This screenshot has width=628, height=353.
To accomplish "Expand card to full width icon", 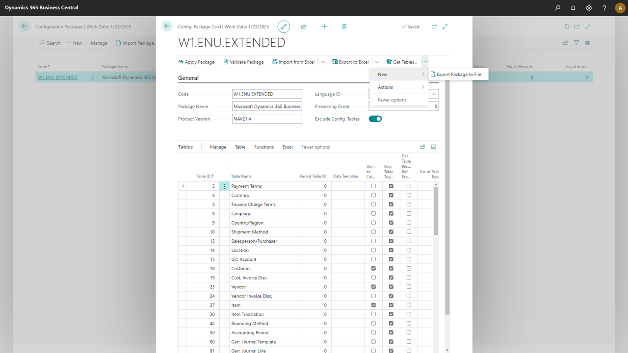I will [445, 26].
